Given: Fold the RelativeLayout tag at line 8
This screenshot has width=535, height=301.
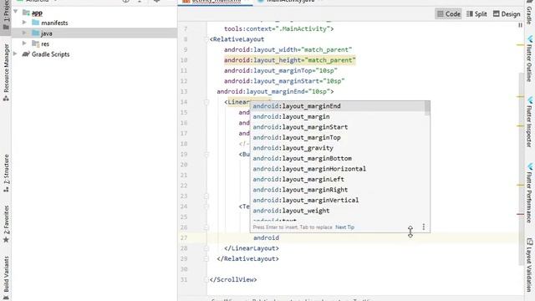Looking at the screenshot, I should pos(206,39).
